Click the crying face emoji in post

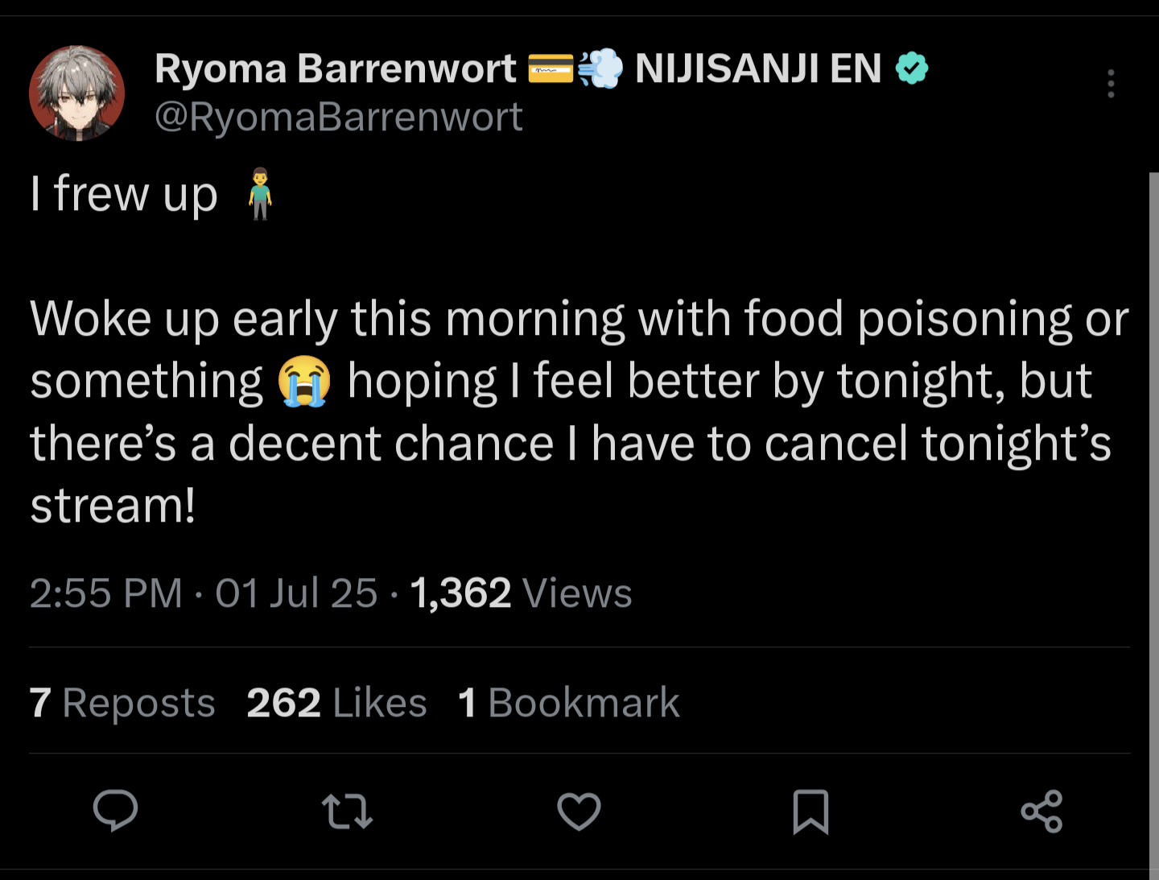tap(304, 381)
